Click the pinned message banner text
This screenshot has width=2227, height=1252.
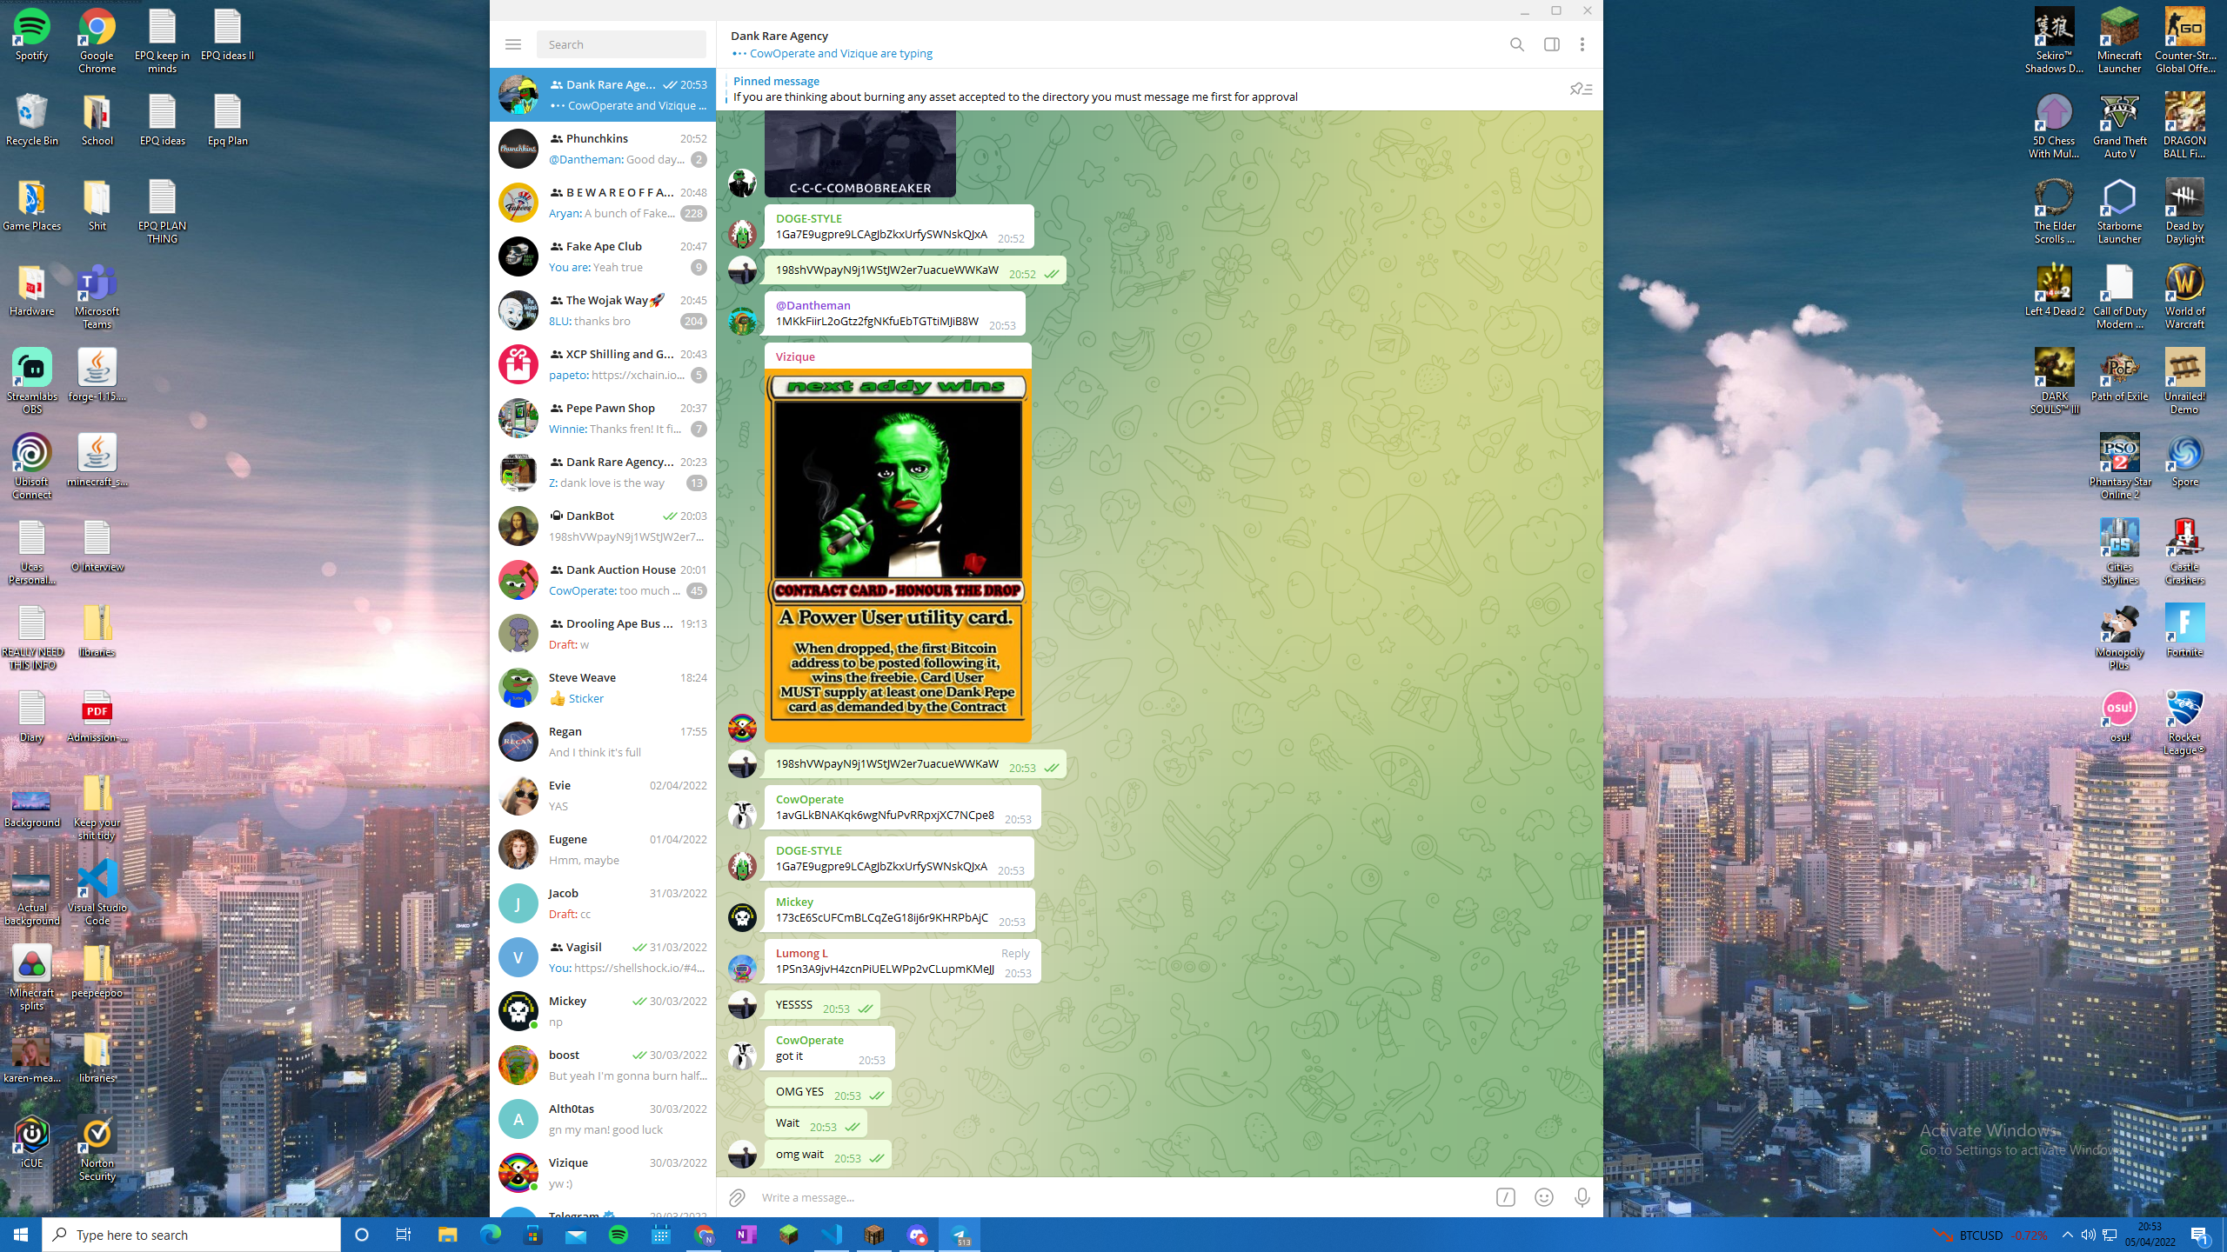tap(1015, 97)
